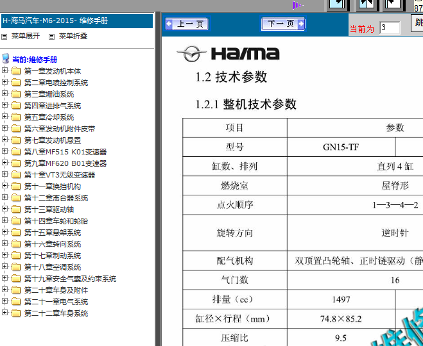Click the folder icon for 第十章VT3无级变速器
Viewport: 423px width, 346px height.
click(x=16, y=175)
